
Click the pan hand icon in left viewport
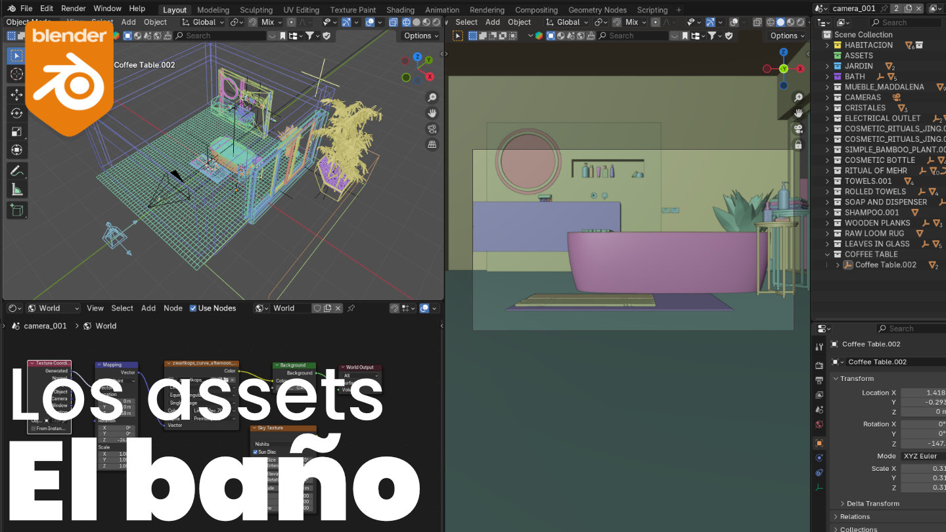(432, 113)
